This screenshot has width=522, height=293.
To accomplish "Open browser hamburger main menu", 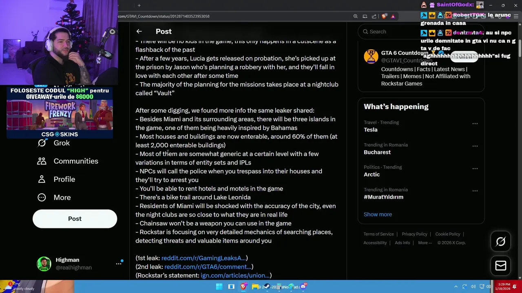I will click(516, 17).
